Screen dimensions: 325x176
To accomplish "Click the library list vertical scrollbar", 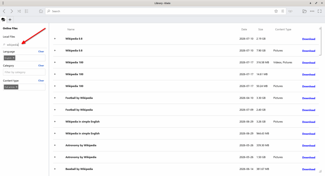I will tap(320, 42).
